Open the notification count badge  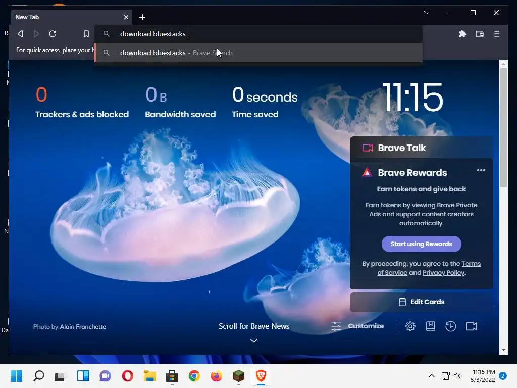tap(503, 376)
